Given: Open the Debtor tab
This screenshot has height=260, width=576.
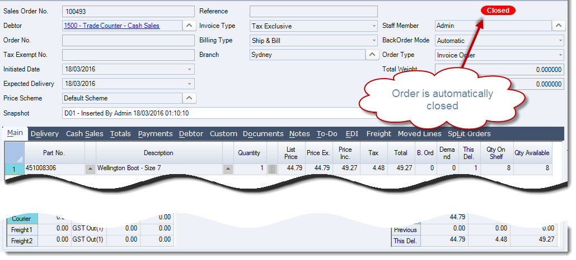Looking at the screenshot, I should [x=191, y=134].
